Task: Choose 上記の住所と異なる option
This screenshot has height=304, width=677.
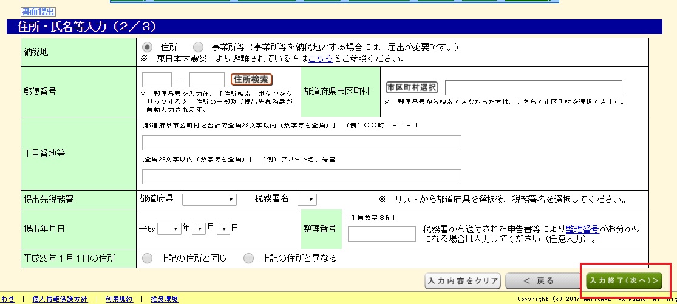Action: (x=248, y=258)
